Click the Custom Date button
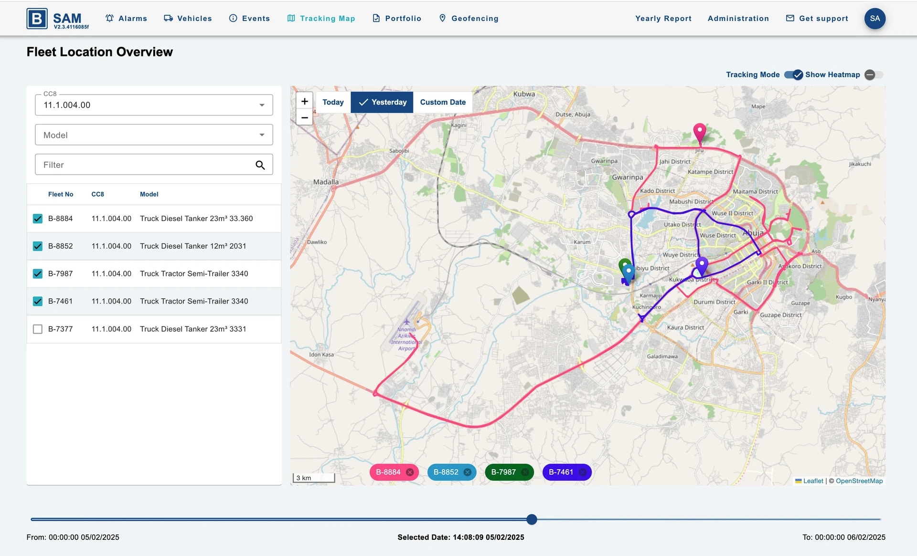 (443, 102)
